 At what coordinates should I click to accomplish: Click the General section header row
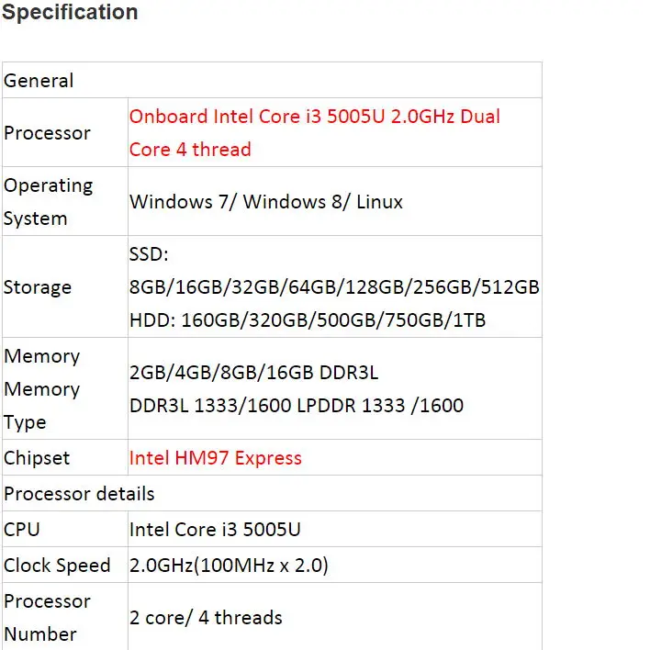coord(39,81)
